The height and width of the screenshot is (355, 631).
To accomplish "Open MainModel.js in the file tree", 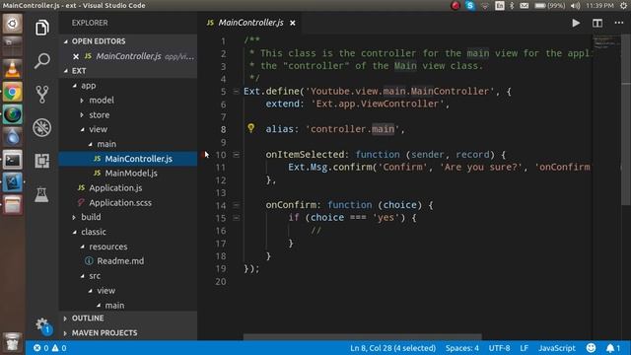I will (128, 174).
